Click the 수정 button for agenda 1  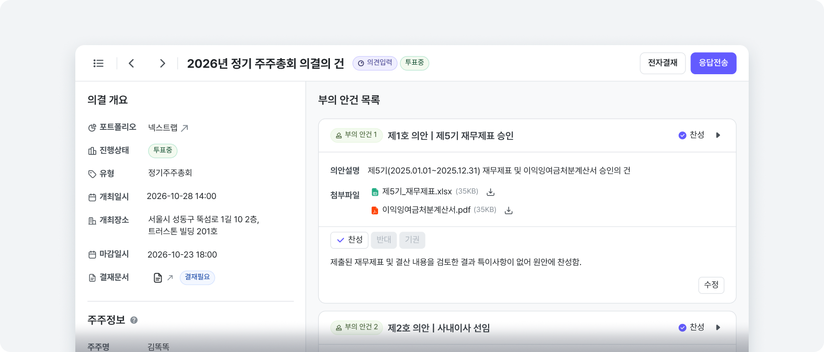pos(712,285)
